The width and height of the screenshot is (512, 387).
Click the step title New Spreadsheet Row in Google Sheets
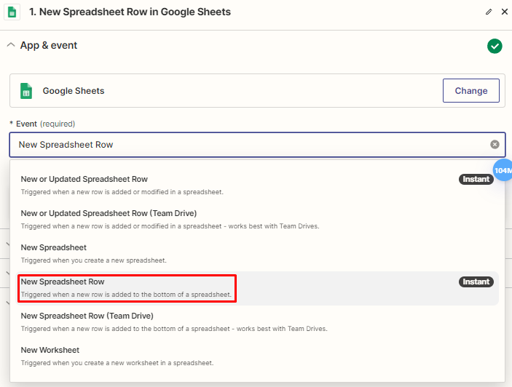pos(130,12)
